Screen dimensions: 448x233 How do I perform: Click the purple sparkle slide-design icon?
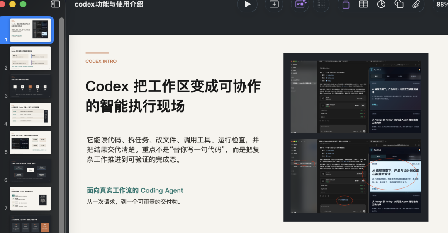(300, 4)
